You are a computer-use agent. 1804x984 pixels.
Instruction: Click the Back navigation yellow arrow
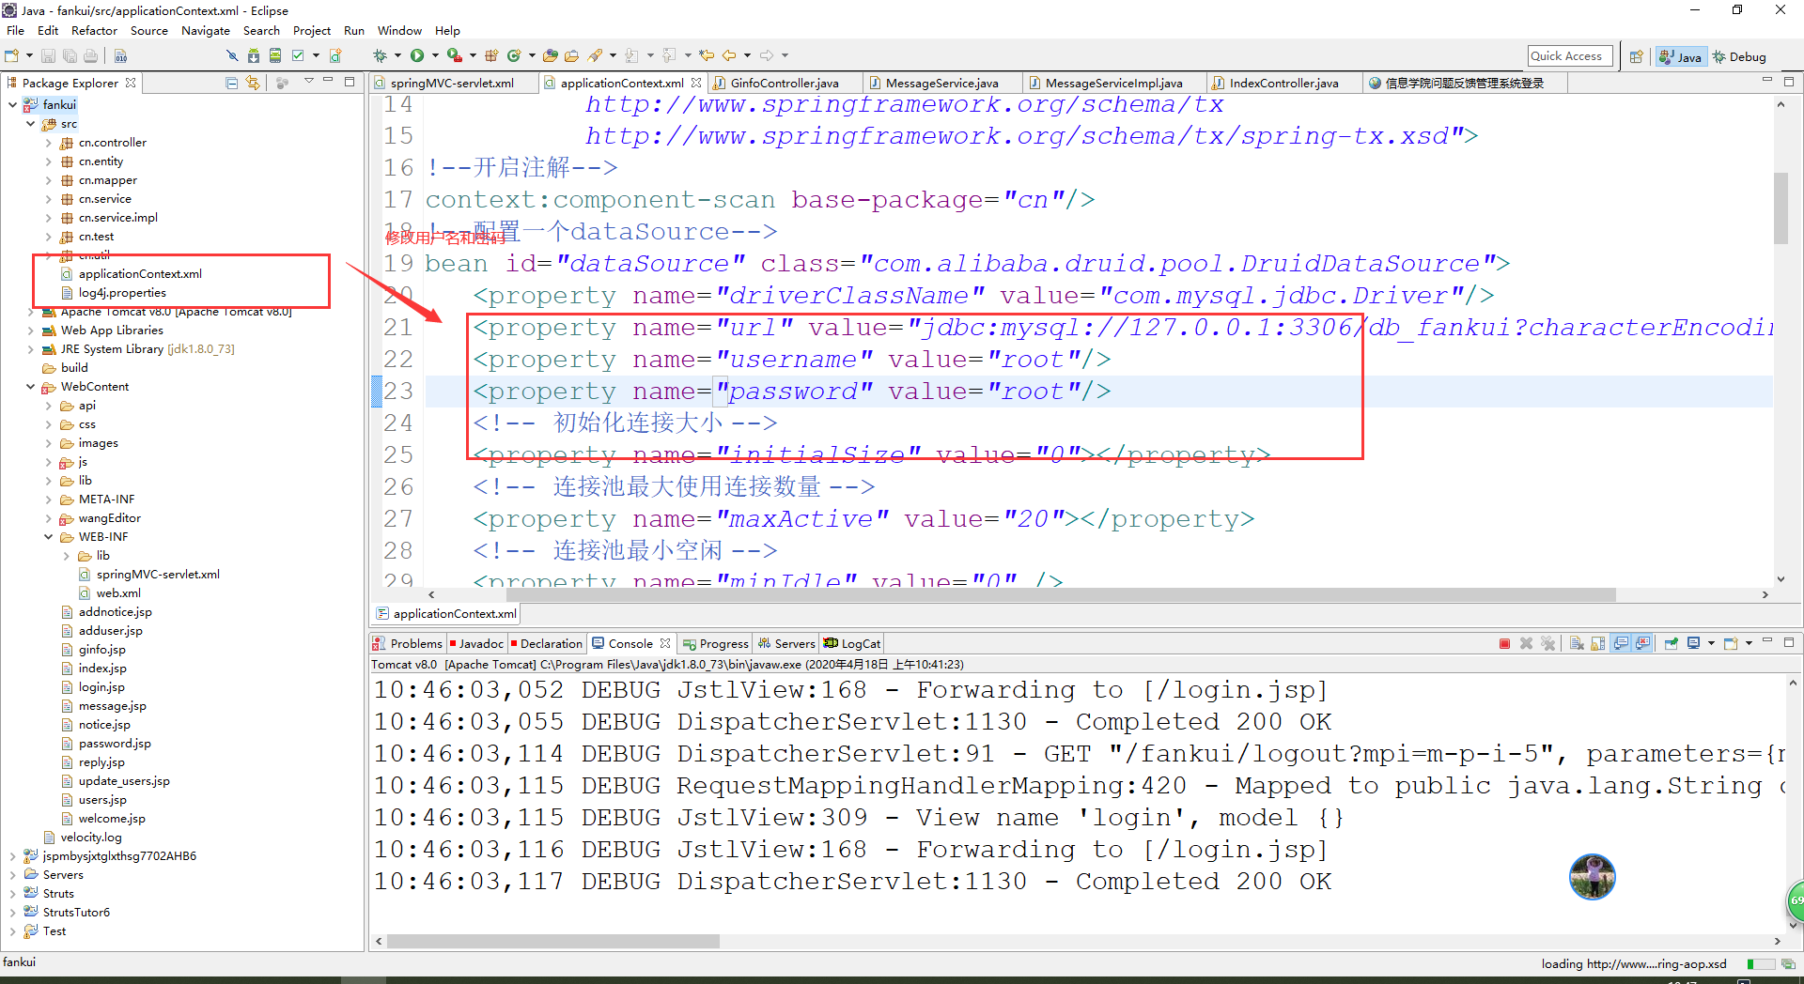click(x=729, y=56)
